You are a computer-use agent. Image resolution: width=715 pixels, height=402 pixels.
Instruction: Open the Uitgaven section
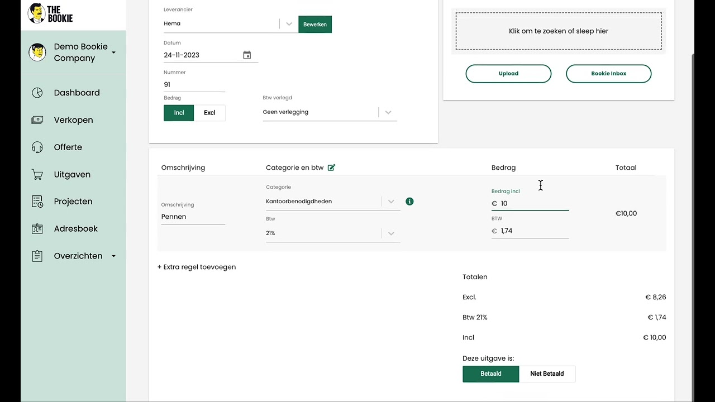tap(72, 175)
